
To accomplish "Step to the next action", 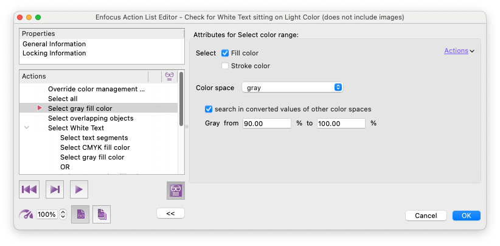I will click(55, 189).
